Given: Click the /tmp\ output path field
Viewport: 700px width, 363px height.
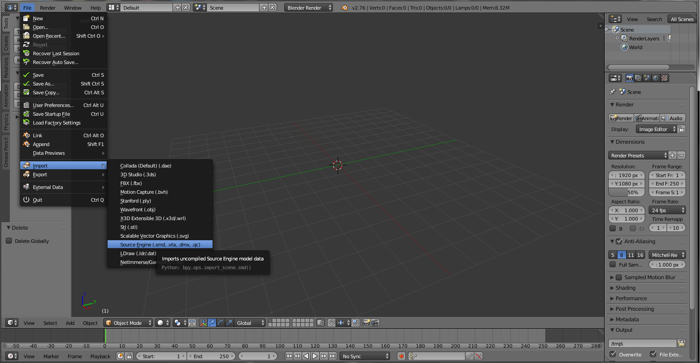Looking at the screenshot, I should coord(643,343).
